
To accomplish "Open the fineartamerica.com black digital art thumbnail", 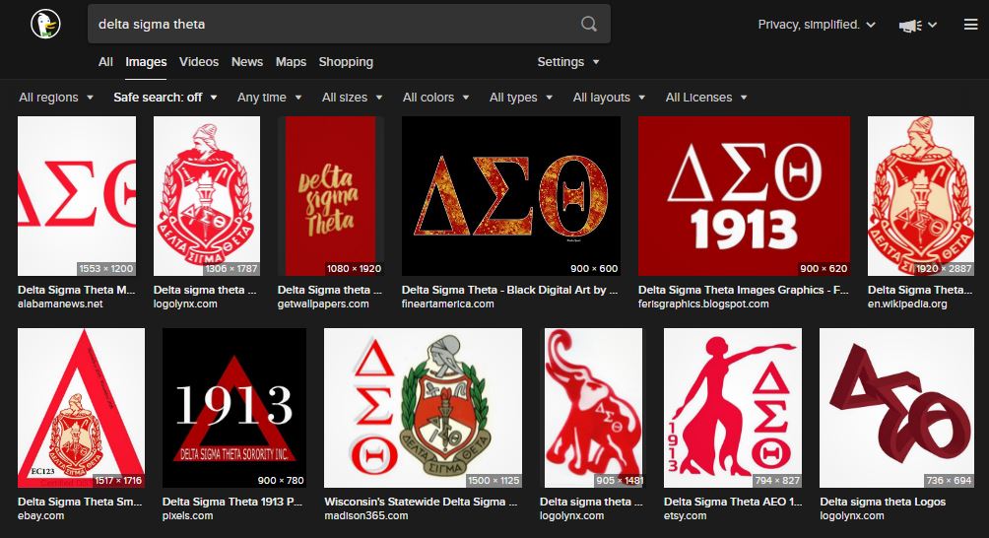I will (511, 196).
